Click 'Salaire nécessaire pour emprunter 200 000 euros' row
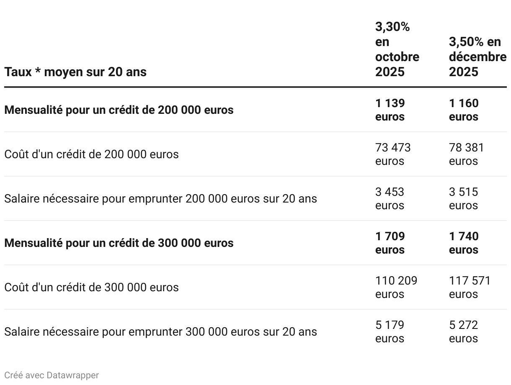511x385 pixels. pyautogui.click(x=255, y=199)
